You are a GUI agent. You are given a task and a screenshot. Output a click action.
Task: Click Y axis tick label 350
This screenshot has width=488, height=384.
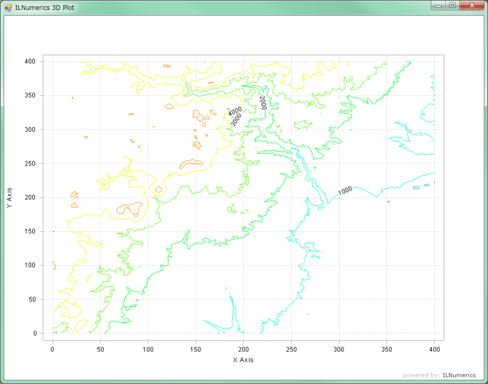[x=30, y=95]
